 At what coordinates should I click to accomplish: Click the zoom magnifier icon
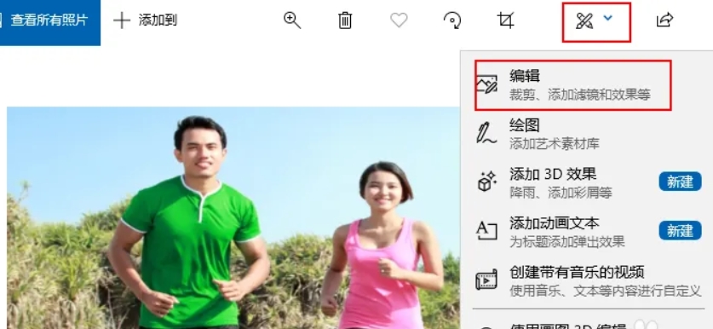pos(292,20)
